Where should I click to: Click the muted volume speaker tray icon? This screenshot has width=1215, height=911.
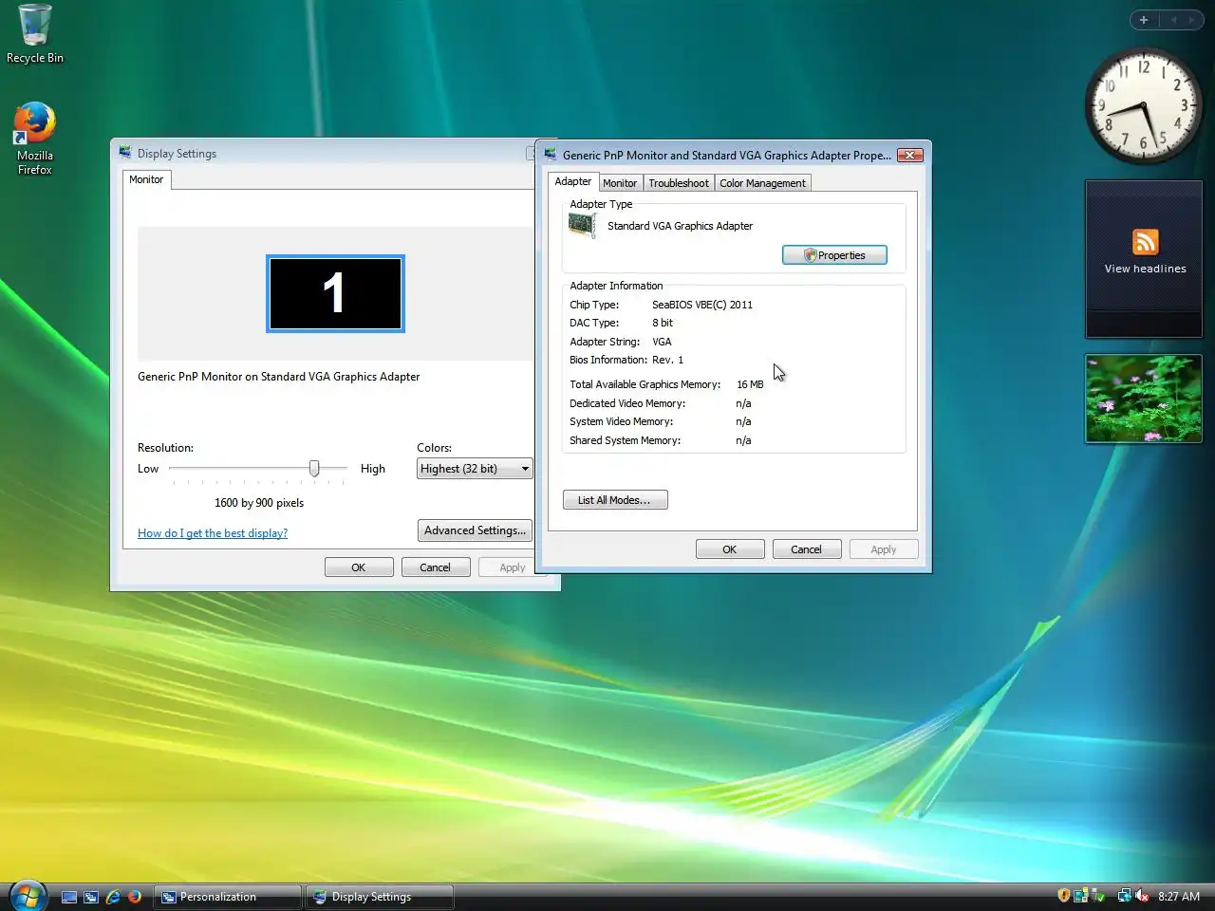1142,896
